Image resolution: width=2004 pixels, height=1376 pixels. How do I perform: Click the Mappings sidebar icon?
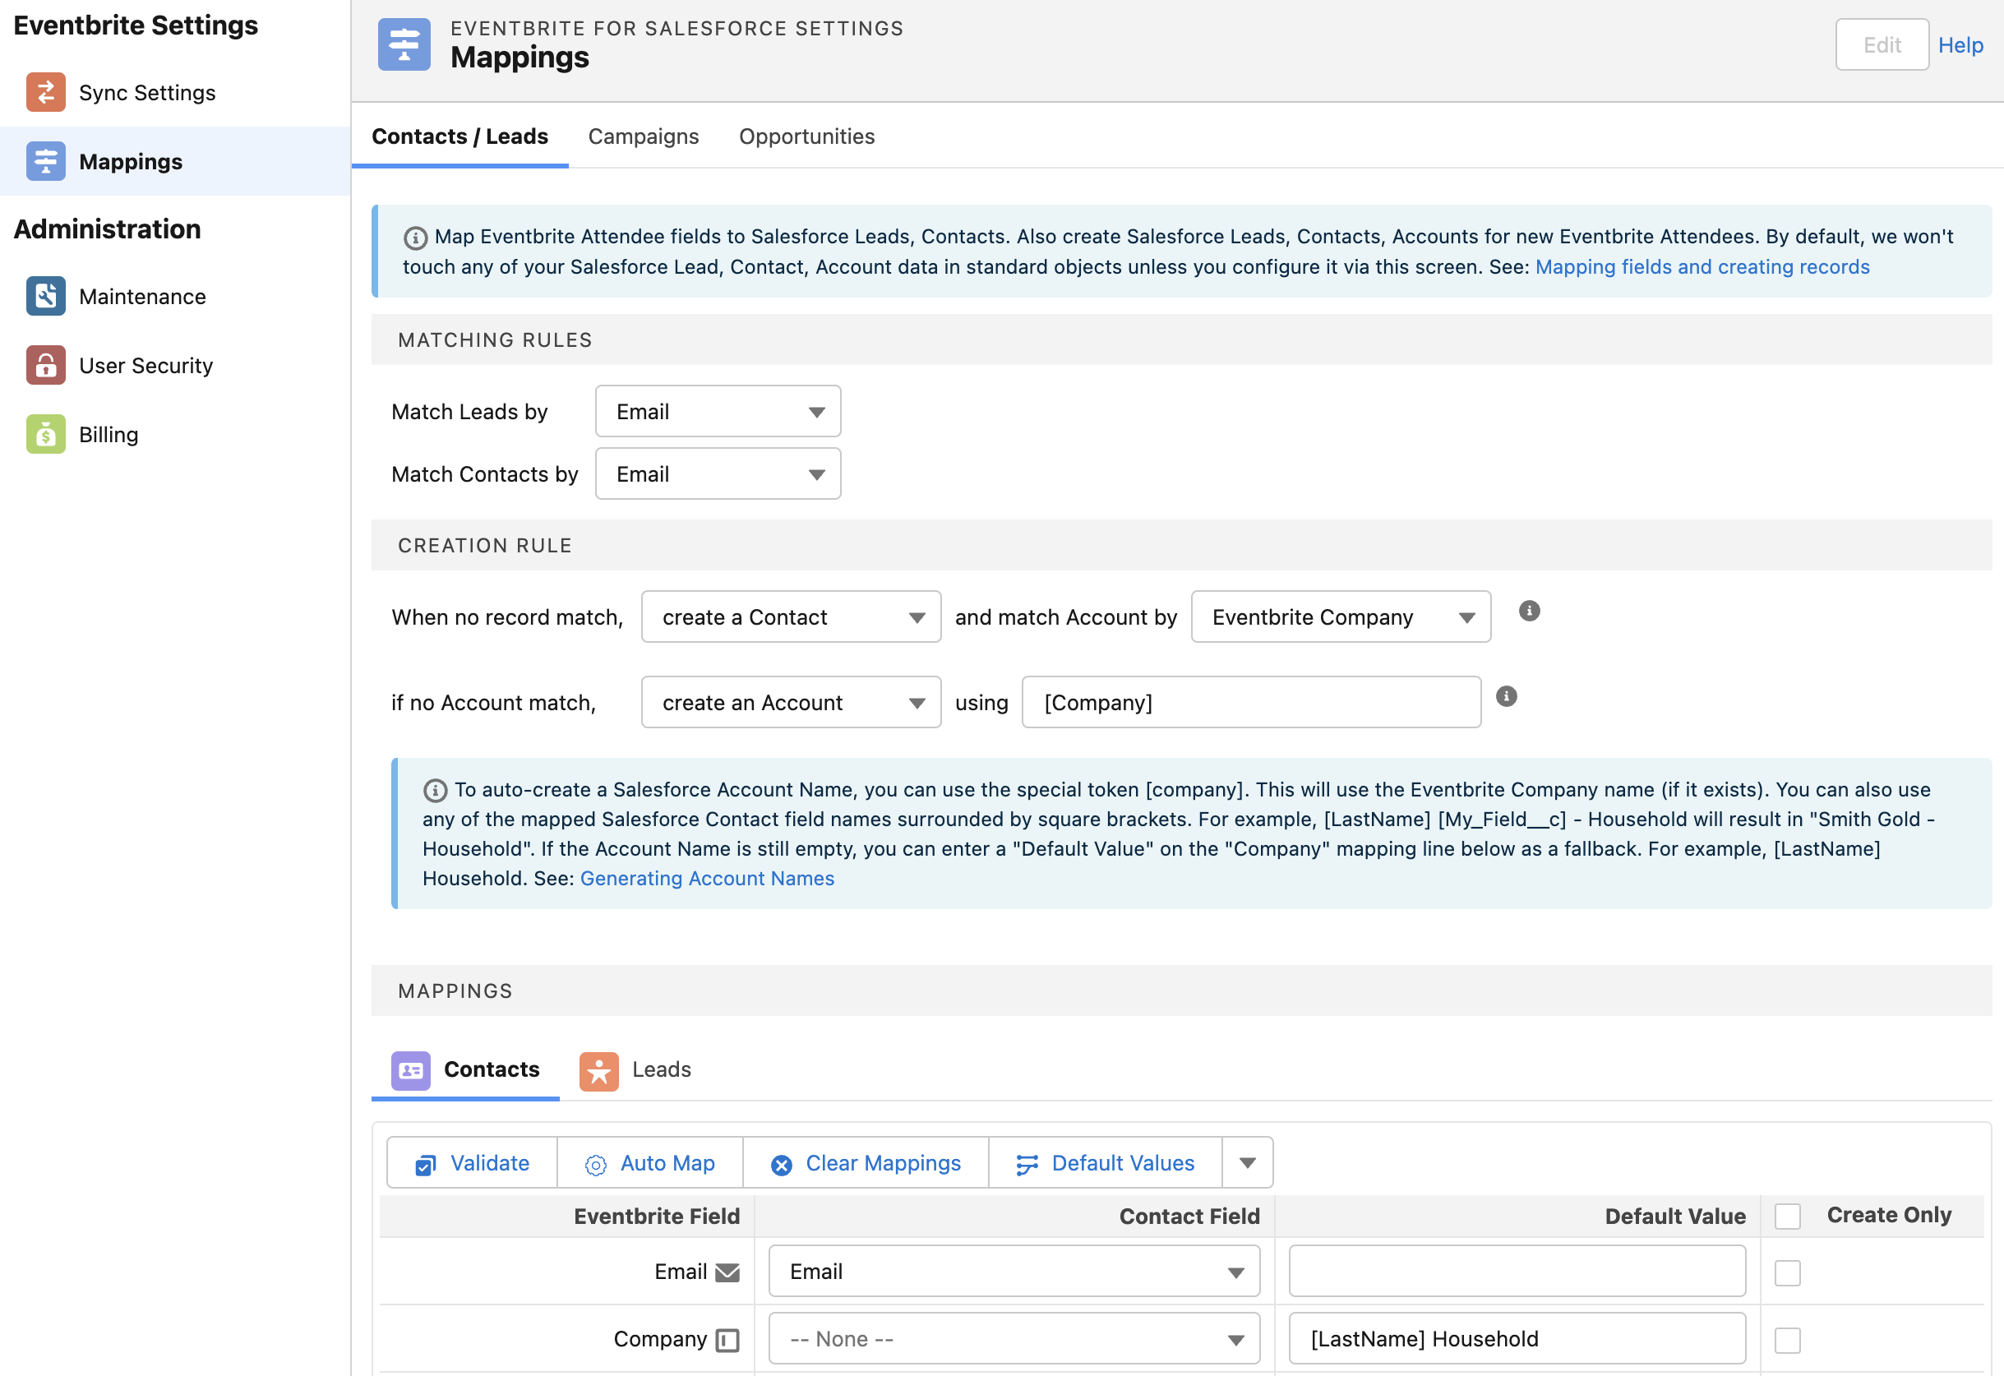(x=46, y=161)
